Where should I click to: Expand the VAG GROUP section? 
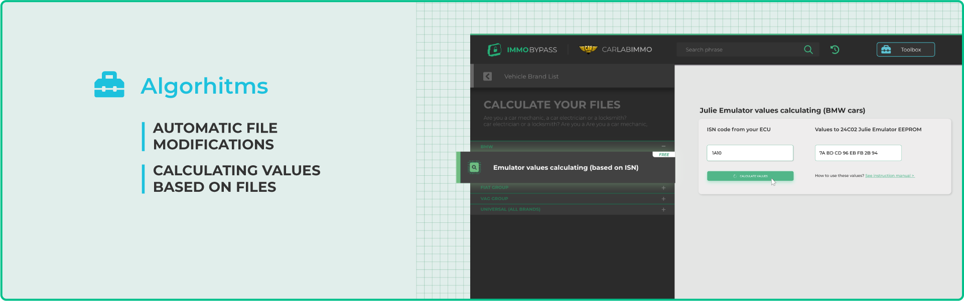(x=663, y=199)
